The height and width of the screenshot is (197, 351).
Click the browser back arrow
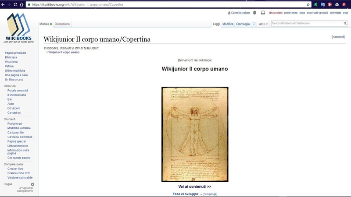pyautogui.click(x=3, y=4)
